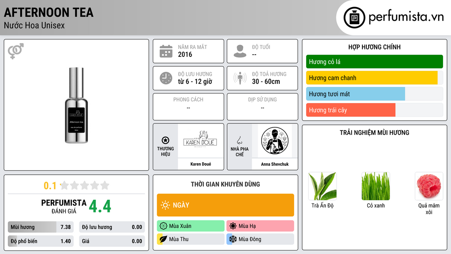Select the Mùa Hạ season tag
The width and height of the screenshot is (451, 254).
(x=260, y=226)
